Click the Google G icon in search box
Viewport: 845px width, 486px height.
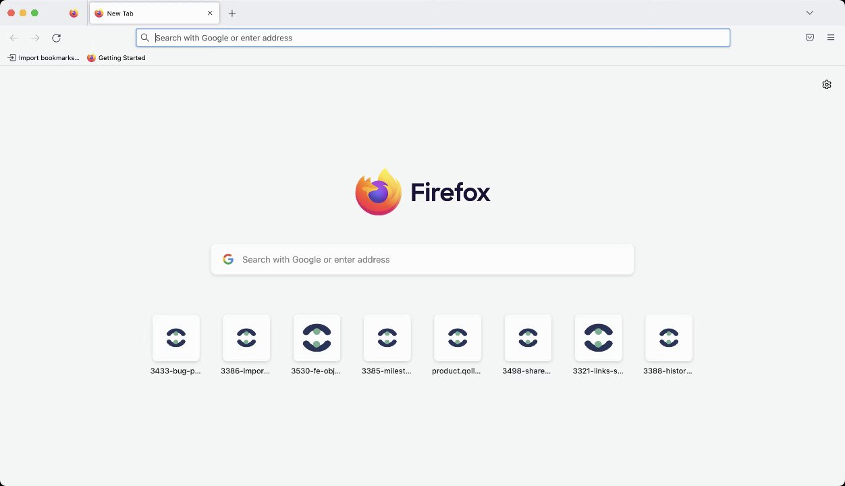pos(228,259)
